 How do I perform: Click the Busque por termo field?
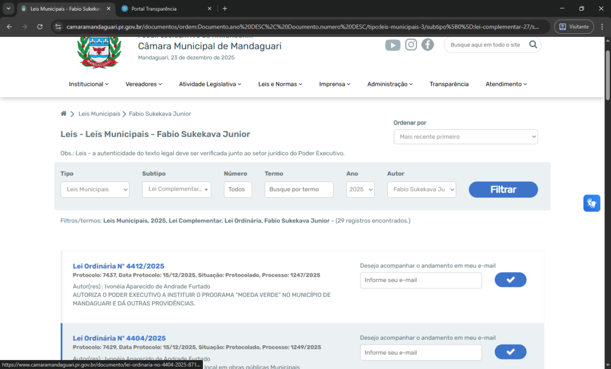tap(299, 190)
